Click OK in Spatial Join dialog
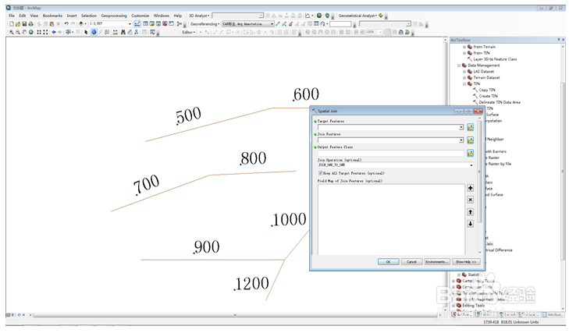Viewport: 569px width, 333px height. pyautogui.click(x=388, y=262)
